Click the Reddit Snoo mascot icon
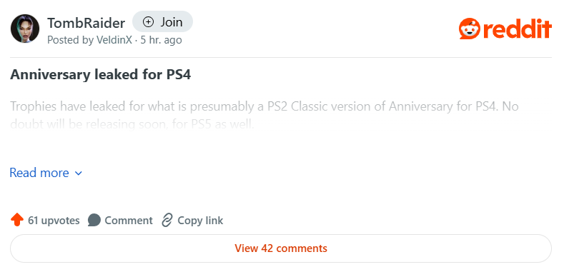This screenshot has height=272, width=564. pos(470,29)
